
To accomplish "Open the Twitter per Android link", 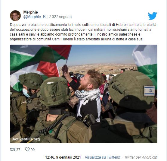I will [139, 157].
